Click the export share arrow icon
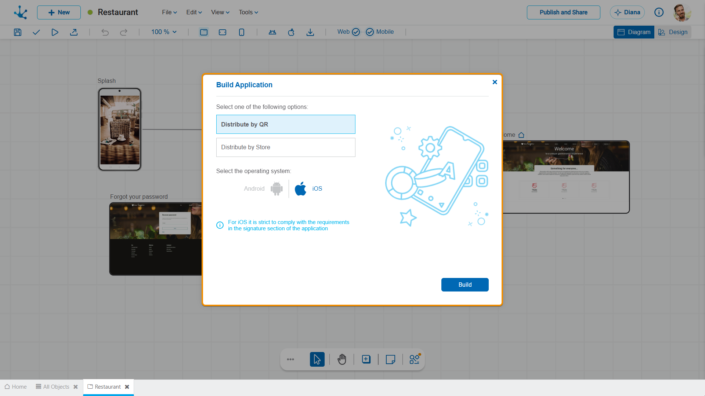The width and height of the screenshot is (705, 396). (x=74, y=32)
